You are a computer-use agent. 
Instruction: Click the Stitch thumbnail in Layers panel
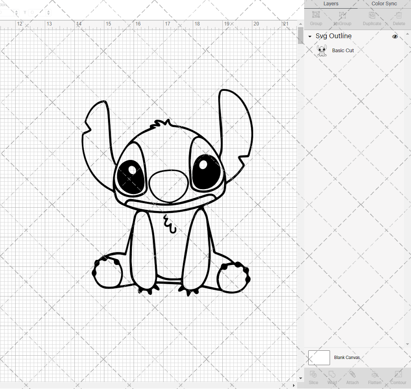(322, 51)
